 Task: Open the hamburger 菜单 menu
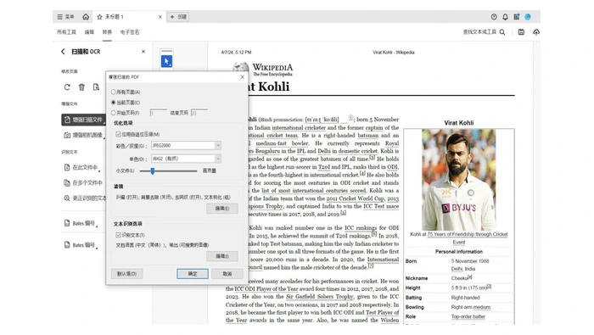coord(65,17)
